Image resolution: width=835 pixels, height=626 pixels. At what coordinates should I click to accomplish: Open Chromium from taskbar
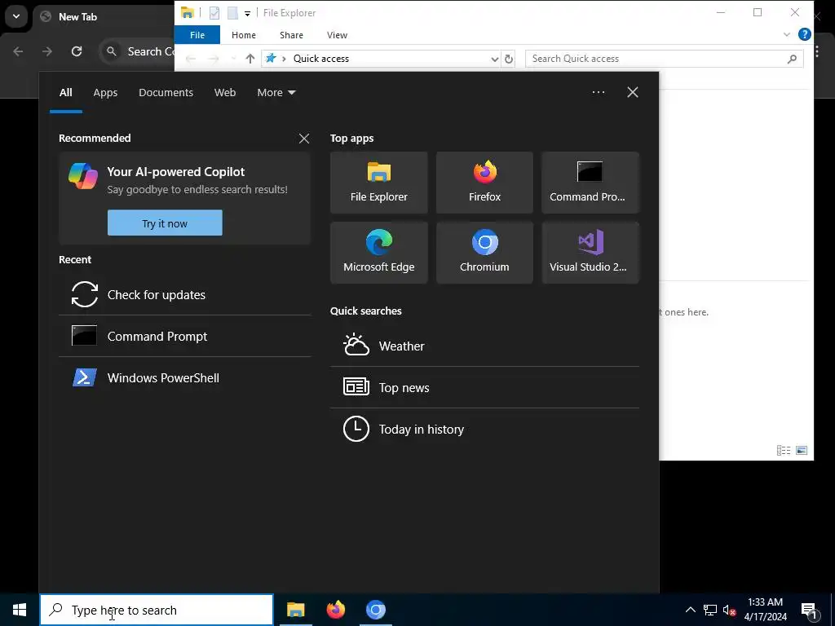375,610
